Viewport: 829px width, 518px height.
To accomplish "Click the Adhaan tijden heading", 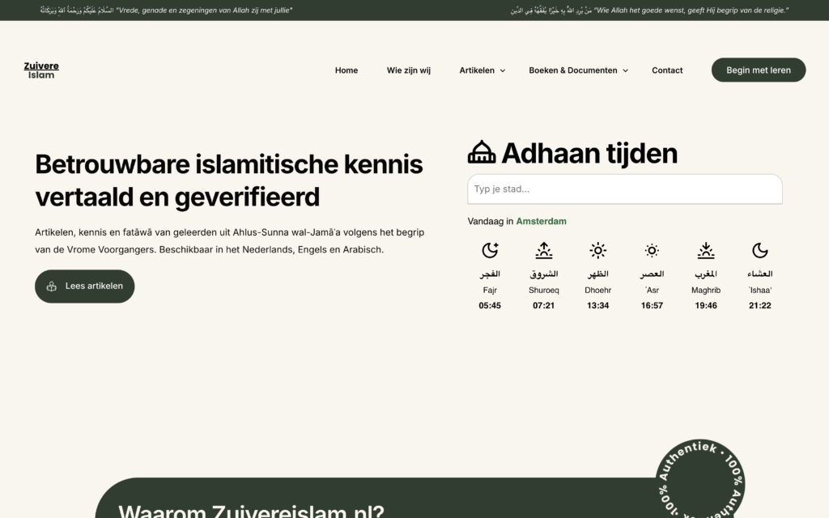I will (x=589, y=153).
